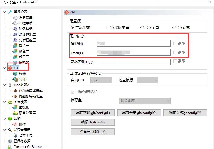Click the icon beside TortoiseGitBlame
The height and width of the screenshot is (149, 214).
click(x=10, y=147)
